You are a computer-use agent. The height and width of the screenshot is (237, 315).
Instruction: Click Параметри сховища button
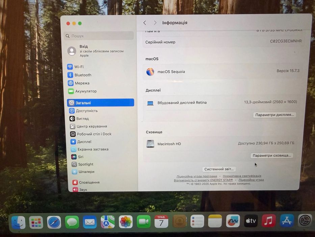click(272, 155)
